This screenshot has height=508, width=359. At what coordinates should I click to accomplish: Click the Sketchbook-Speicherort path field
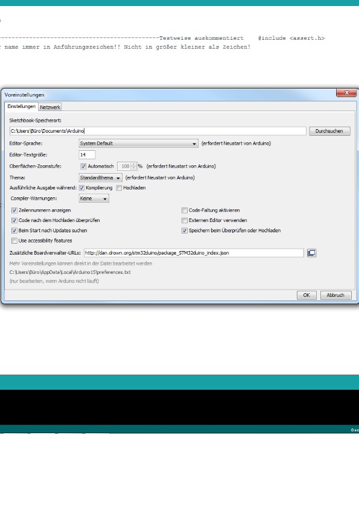tap(158, 131)
